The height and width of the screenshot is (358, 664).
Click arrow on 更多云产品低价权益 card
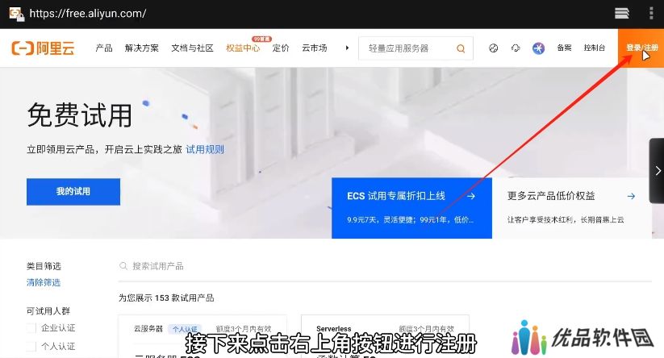pos(631,197)
